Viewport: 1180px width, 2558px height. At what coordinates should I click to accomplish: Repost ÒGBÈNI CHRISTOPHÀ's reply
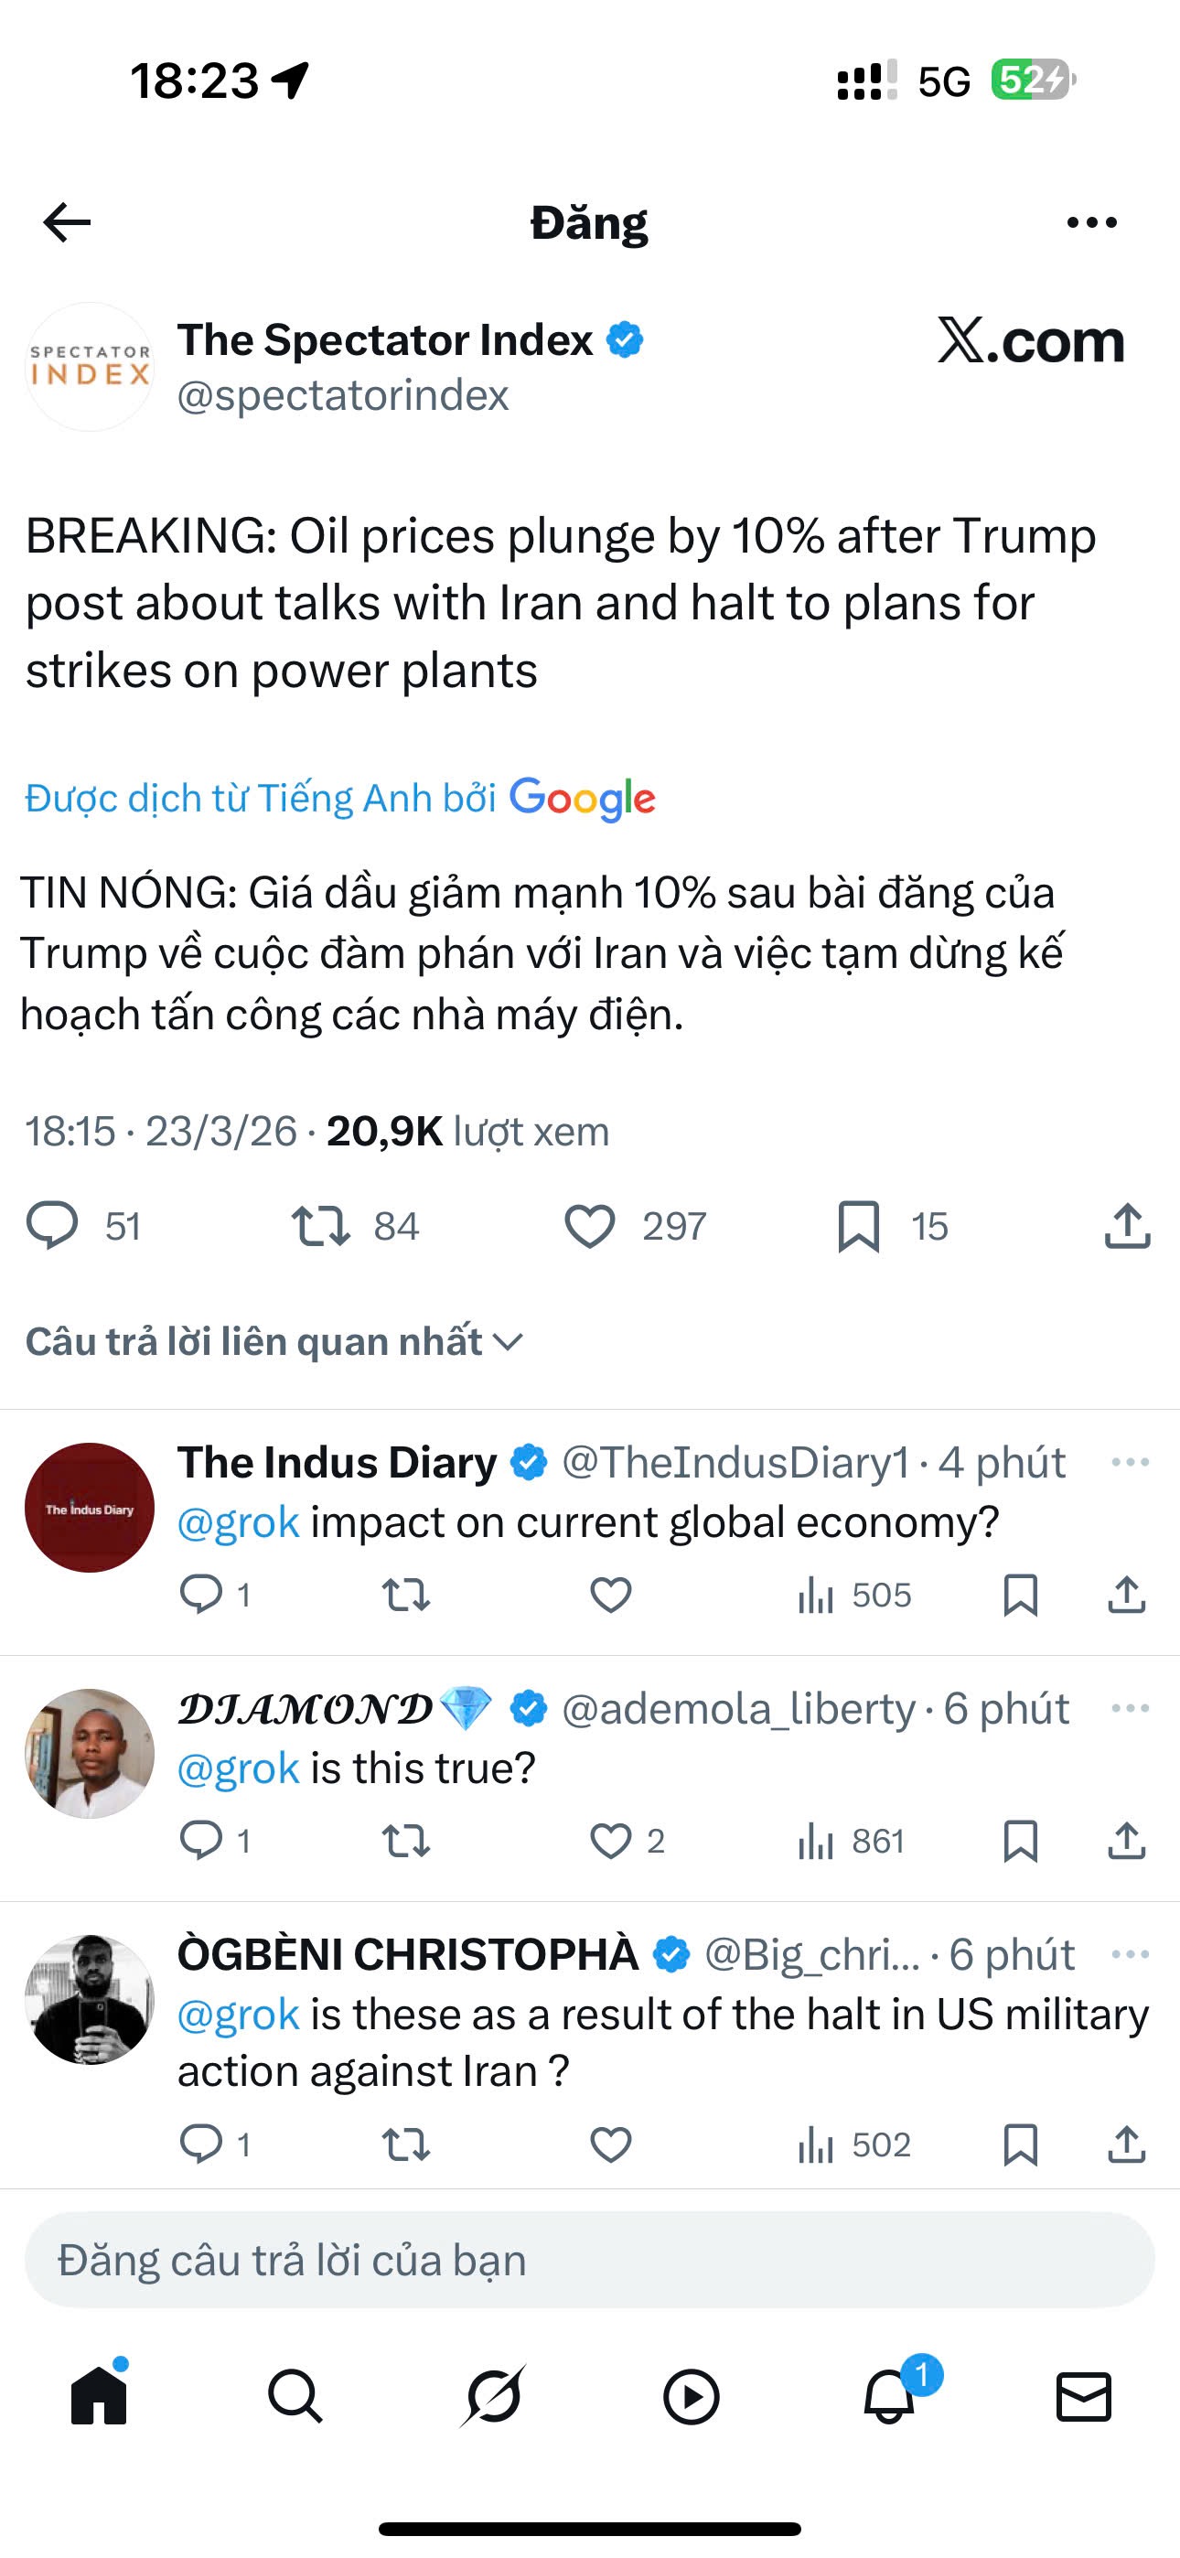[405, 2144]
